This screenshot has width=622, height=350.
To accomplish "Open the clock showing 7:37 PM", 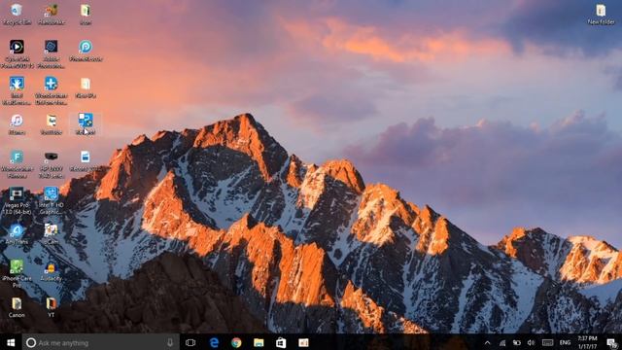I will 587,342.
